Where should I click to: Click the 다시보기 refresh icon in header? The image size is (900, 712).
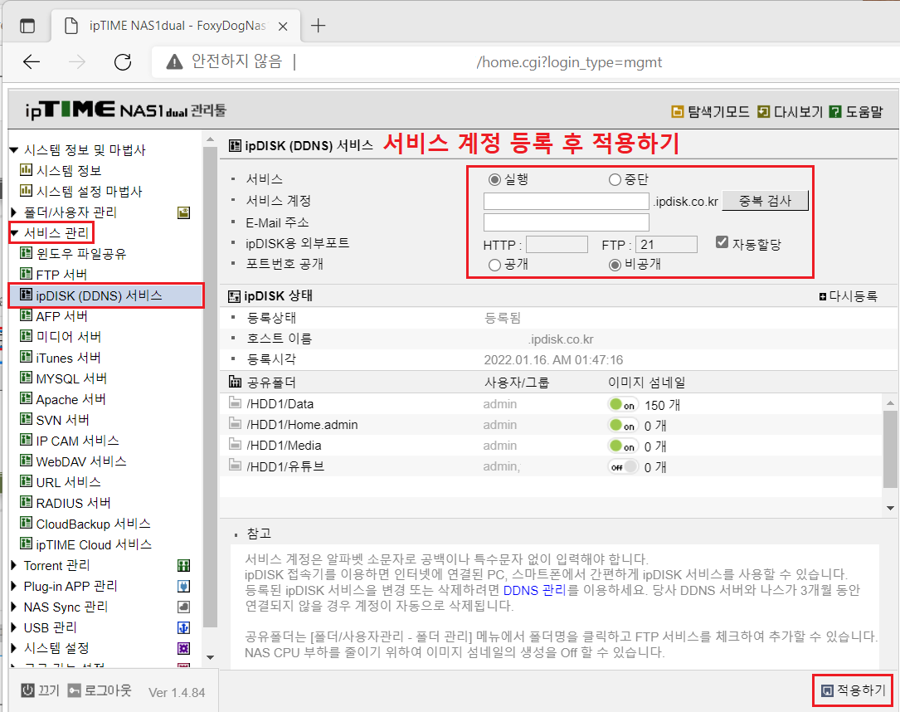[x=763, y=111]
